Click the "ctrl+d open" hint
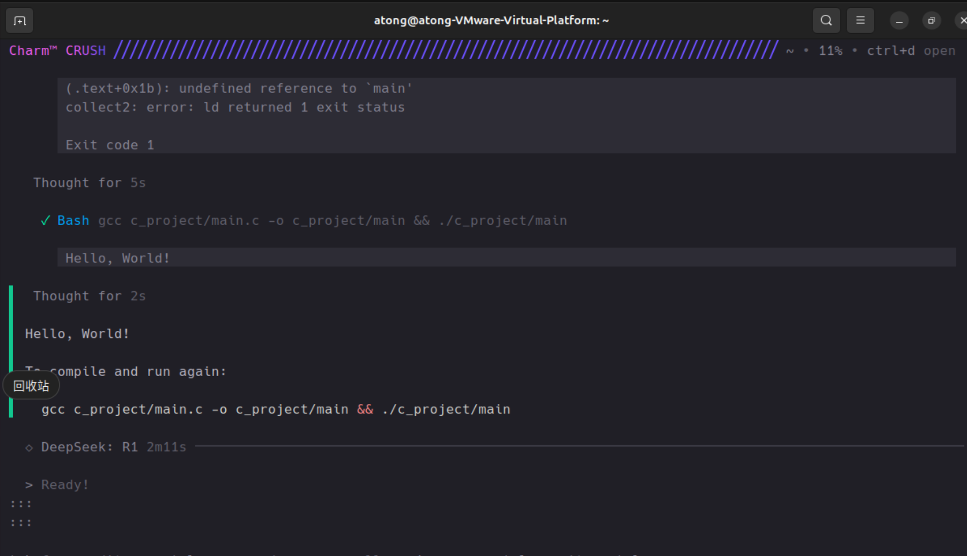967x556 pixels. click(911, 51)
